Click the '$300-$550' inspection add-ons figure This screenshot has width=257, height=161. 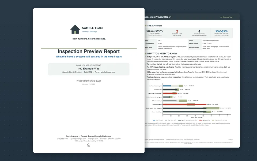221,31
